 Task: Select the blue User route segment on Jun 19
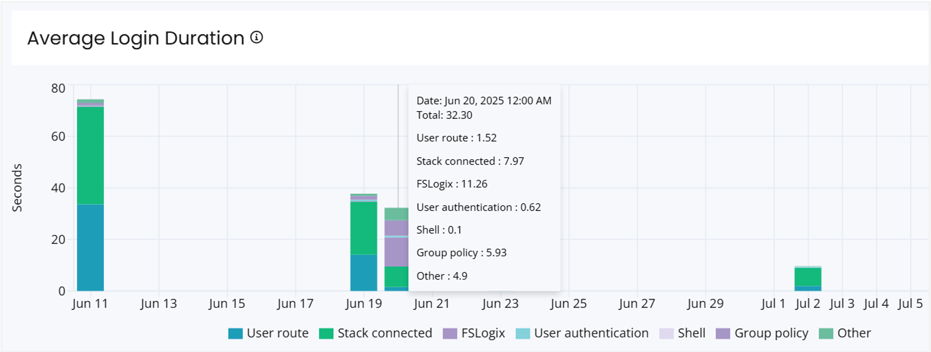(x=363, y=272)
